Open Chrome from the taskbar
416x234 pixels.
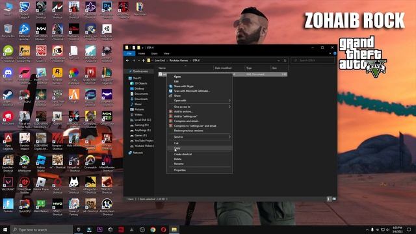(153, 229)
